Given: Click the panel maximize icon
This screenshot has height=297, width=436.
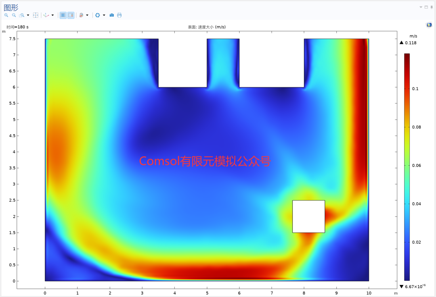Looking at the screenshot, I should [x=426, y=7].
